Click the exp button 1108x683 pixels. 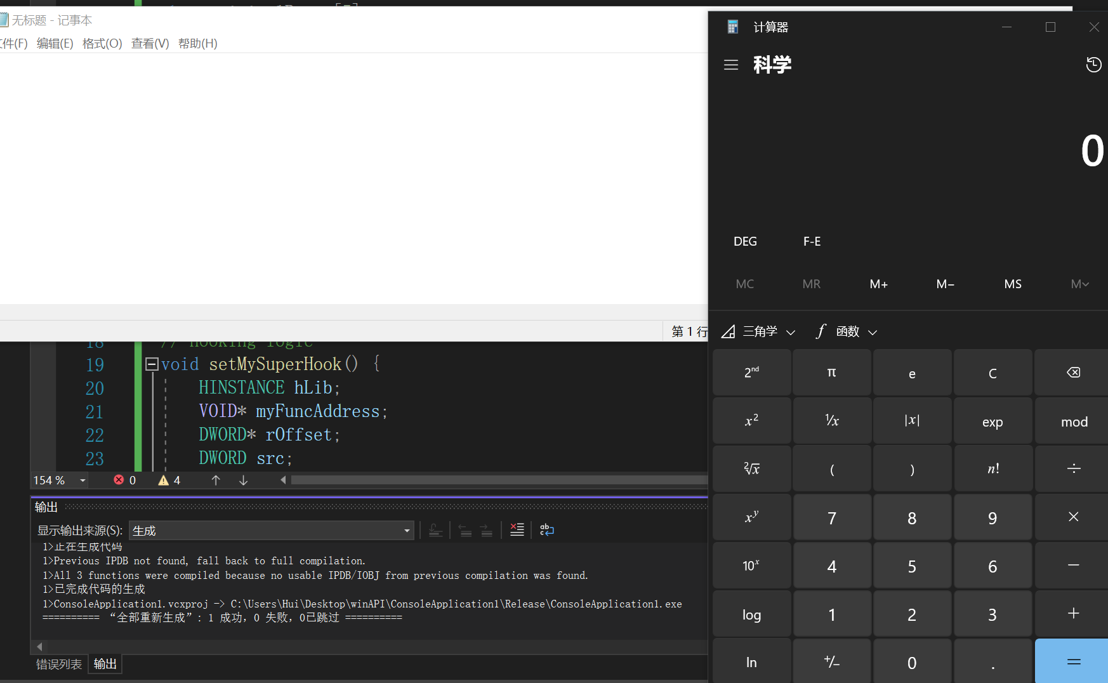tap(993, 421)
